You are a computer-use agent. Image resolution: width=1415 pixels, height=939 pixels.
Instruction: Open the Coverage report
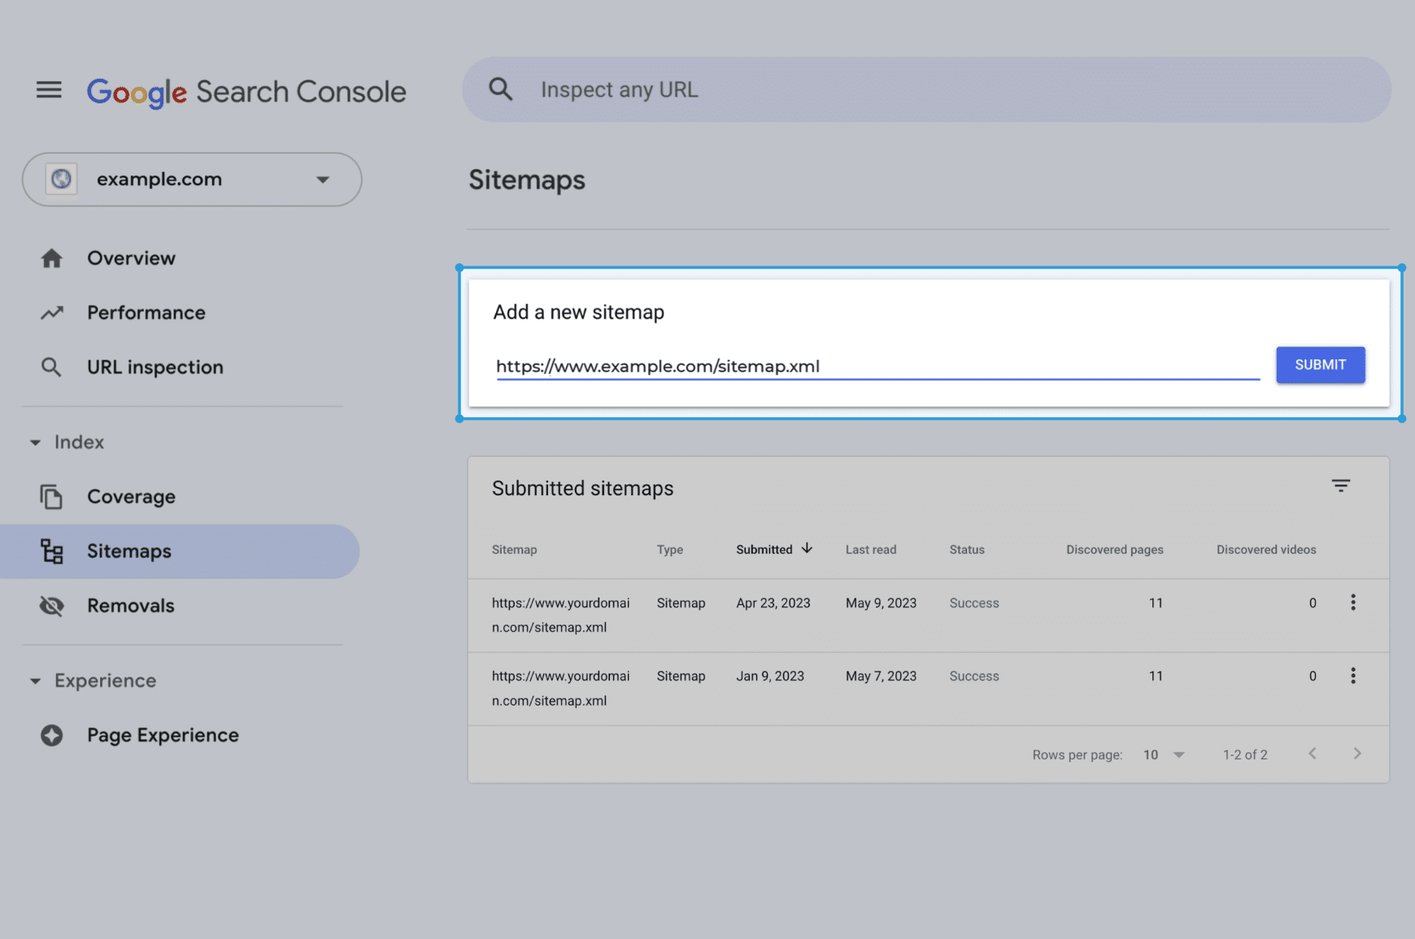click(x=131, y=497)
